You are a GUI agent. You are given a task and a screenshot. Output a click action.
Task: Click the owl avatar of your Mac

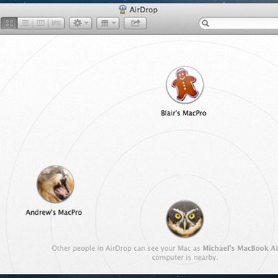pyautogui.click(x=185, y=219)
